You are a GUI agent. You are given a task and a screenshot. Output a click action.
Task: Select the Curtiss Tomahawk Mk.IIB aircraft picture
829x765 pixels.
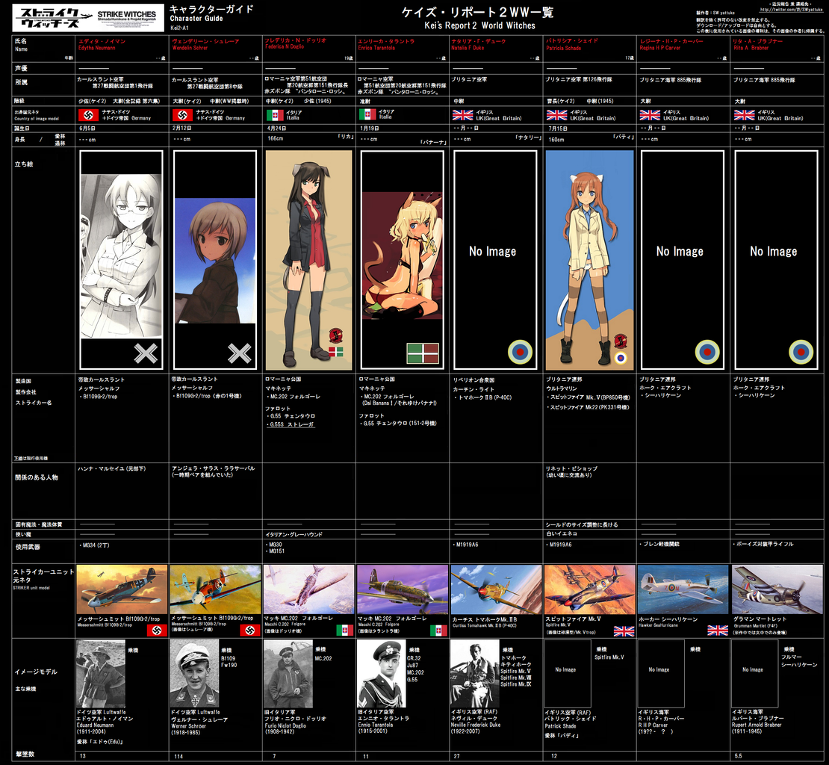pyautogui.click(x=496, y=589)
